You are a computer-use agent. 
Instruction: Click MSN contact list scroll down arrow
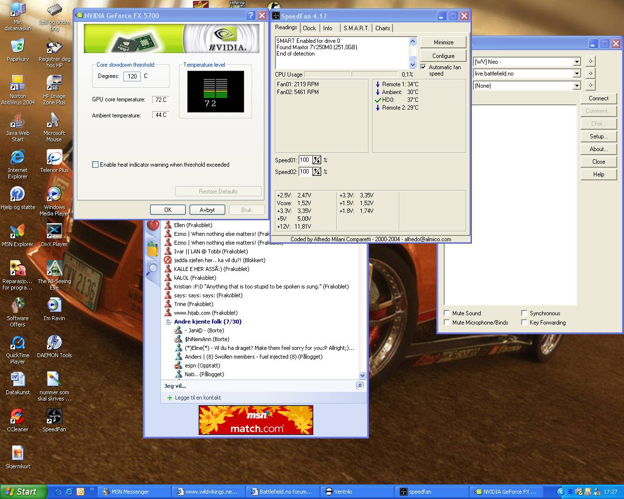[x=362, y=375]
